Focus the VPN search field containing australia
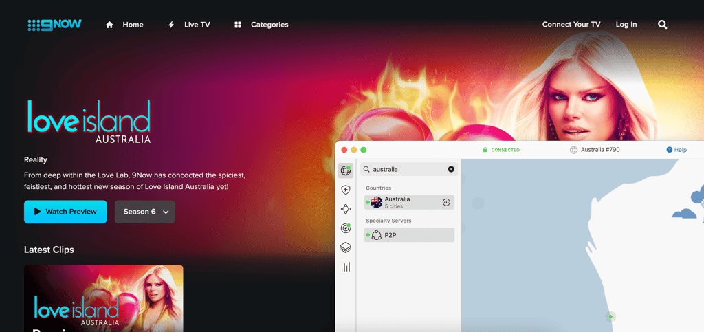704x332 pixels. (409, 169)
